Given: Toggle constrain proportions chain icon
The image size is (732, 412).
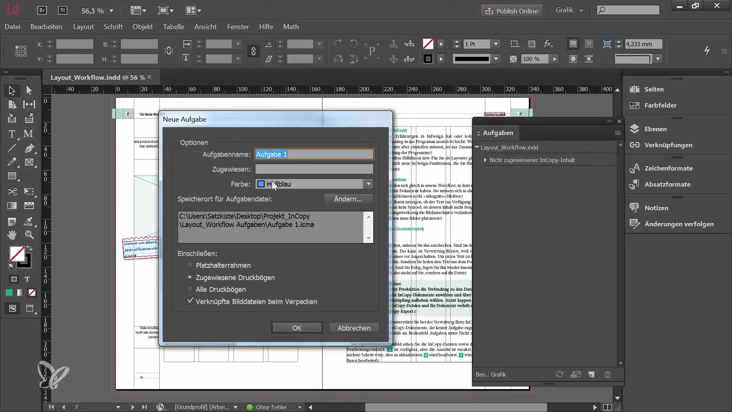Looking at the screenshot, I should (x=253, y=51).
